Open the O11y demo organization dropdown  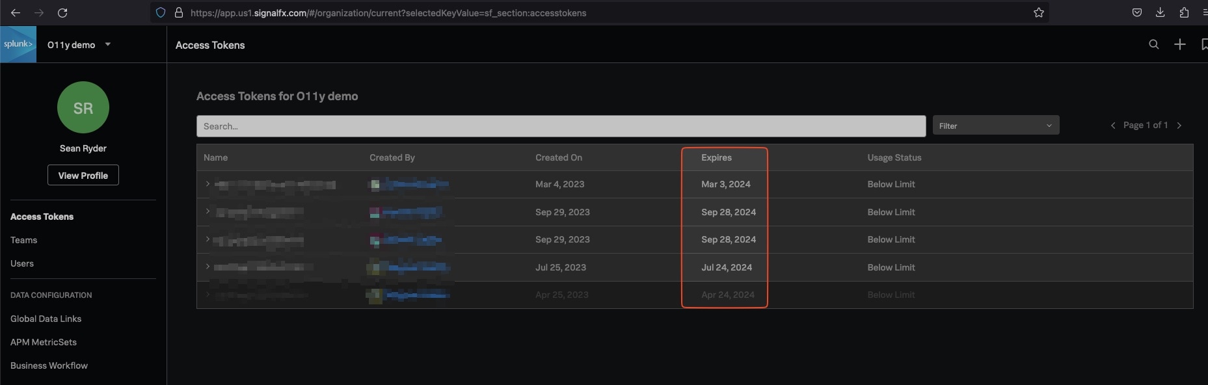79,45
